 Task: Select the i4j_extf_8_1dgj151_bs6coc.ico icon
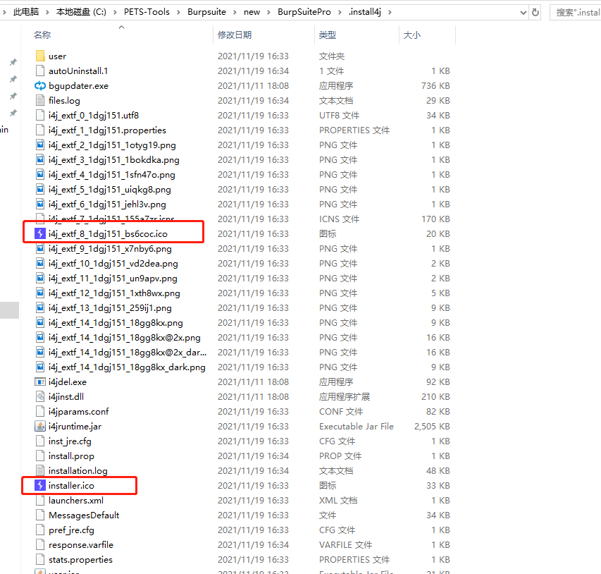[40, 233]
